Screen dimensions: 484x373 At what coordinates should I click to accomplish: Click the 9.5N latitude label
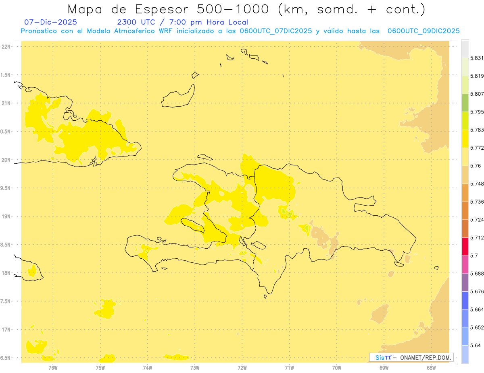[x=6, y=188]
